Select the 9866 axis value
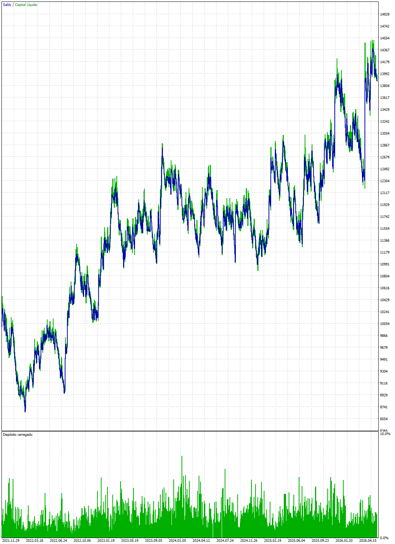 [x=384, y=336]
